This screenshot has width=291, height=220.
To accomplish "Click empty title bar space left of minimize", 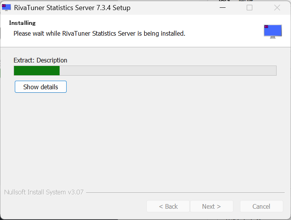I will click(175, 7).
